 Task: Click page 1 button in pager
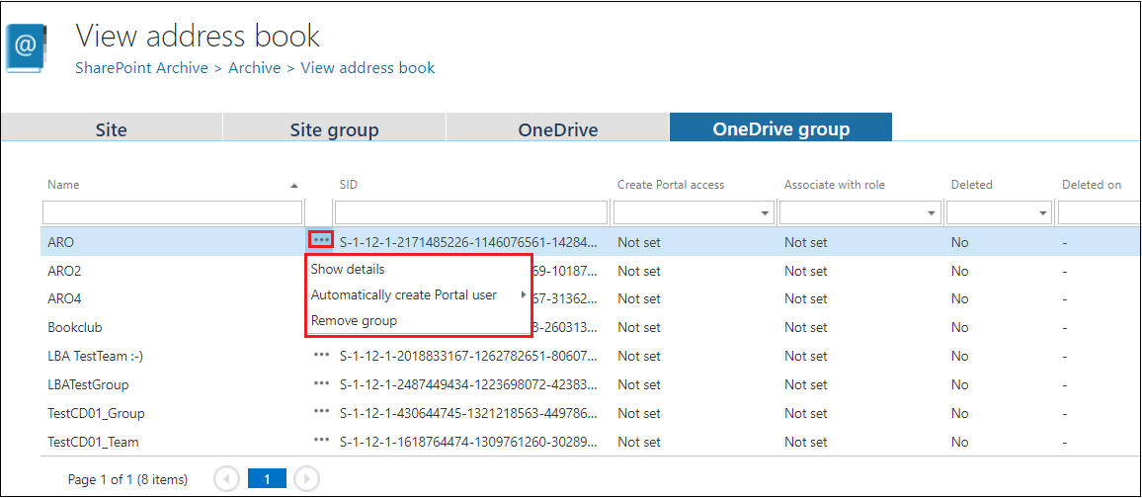click(266, 479)
